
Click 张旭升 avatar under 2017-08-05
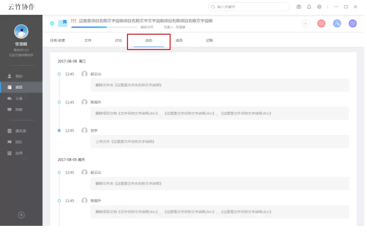(x=84, y=200)
